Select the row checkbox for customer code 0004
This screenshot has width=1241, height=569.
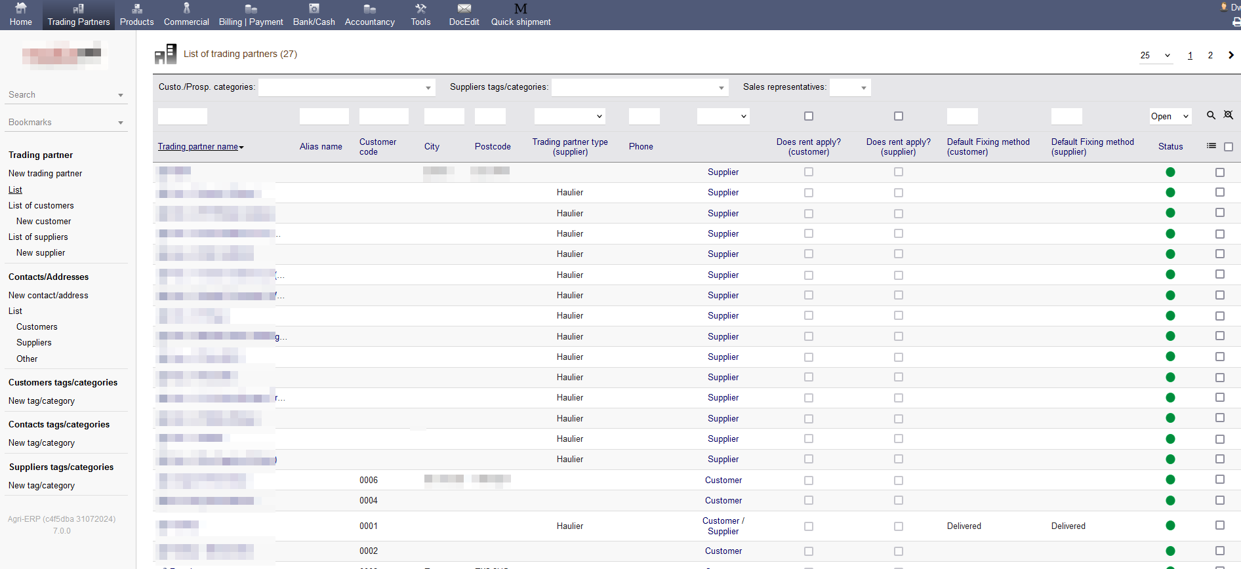click(1220, 500)
